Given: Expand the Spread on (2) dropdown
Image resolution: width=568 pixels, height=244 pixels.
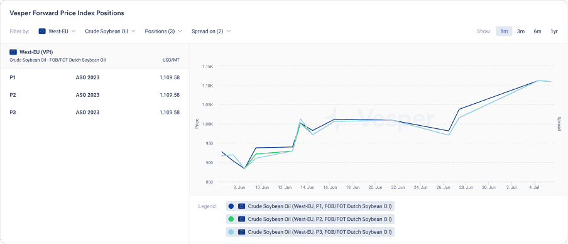Looking at the screenshot, I should click(x=211, y=31).
